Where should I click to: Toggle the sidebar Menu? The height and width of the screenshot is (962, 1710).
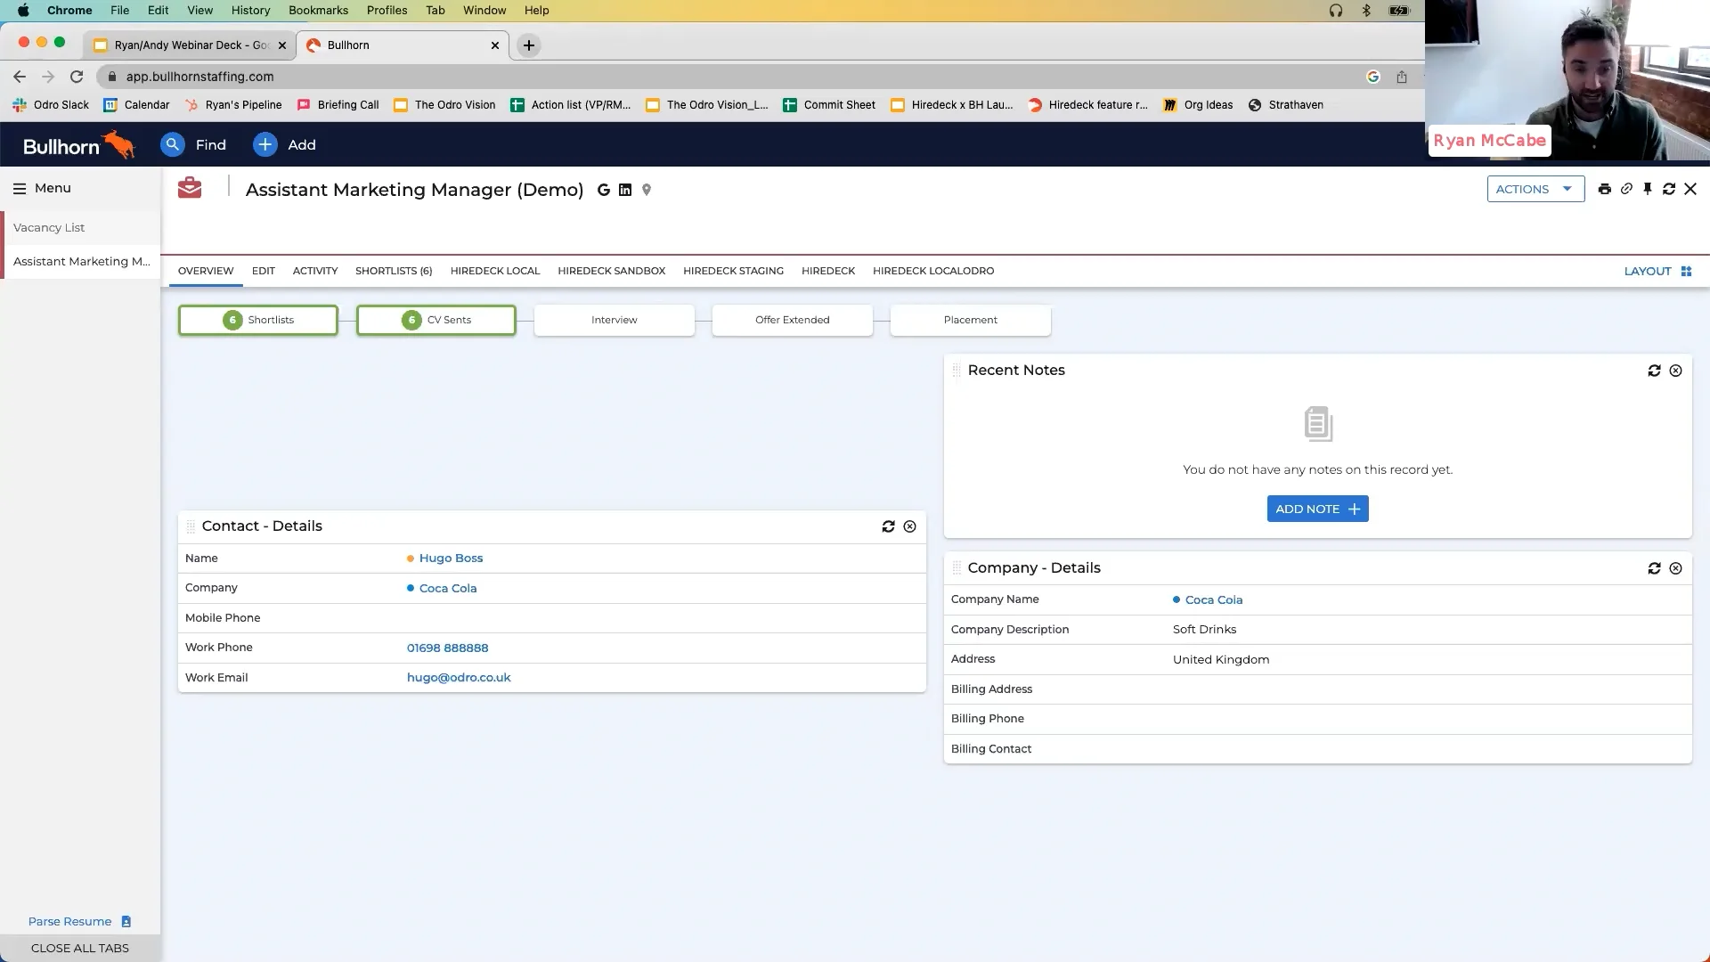point(20,188)
